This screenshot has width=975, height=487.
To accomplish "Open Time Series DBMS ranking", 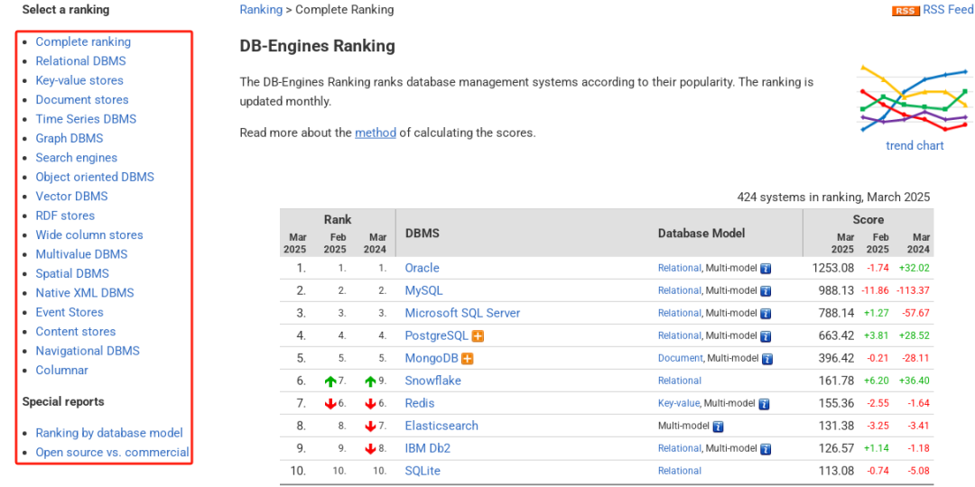I will 86,119.
